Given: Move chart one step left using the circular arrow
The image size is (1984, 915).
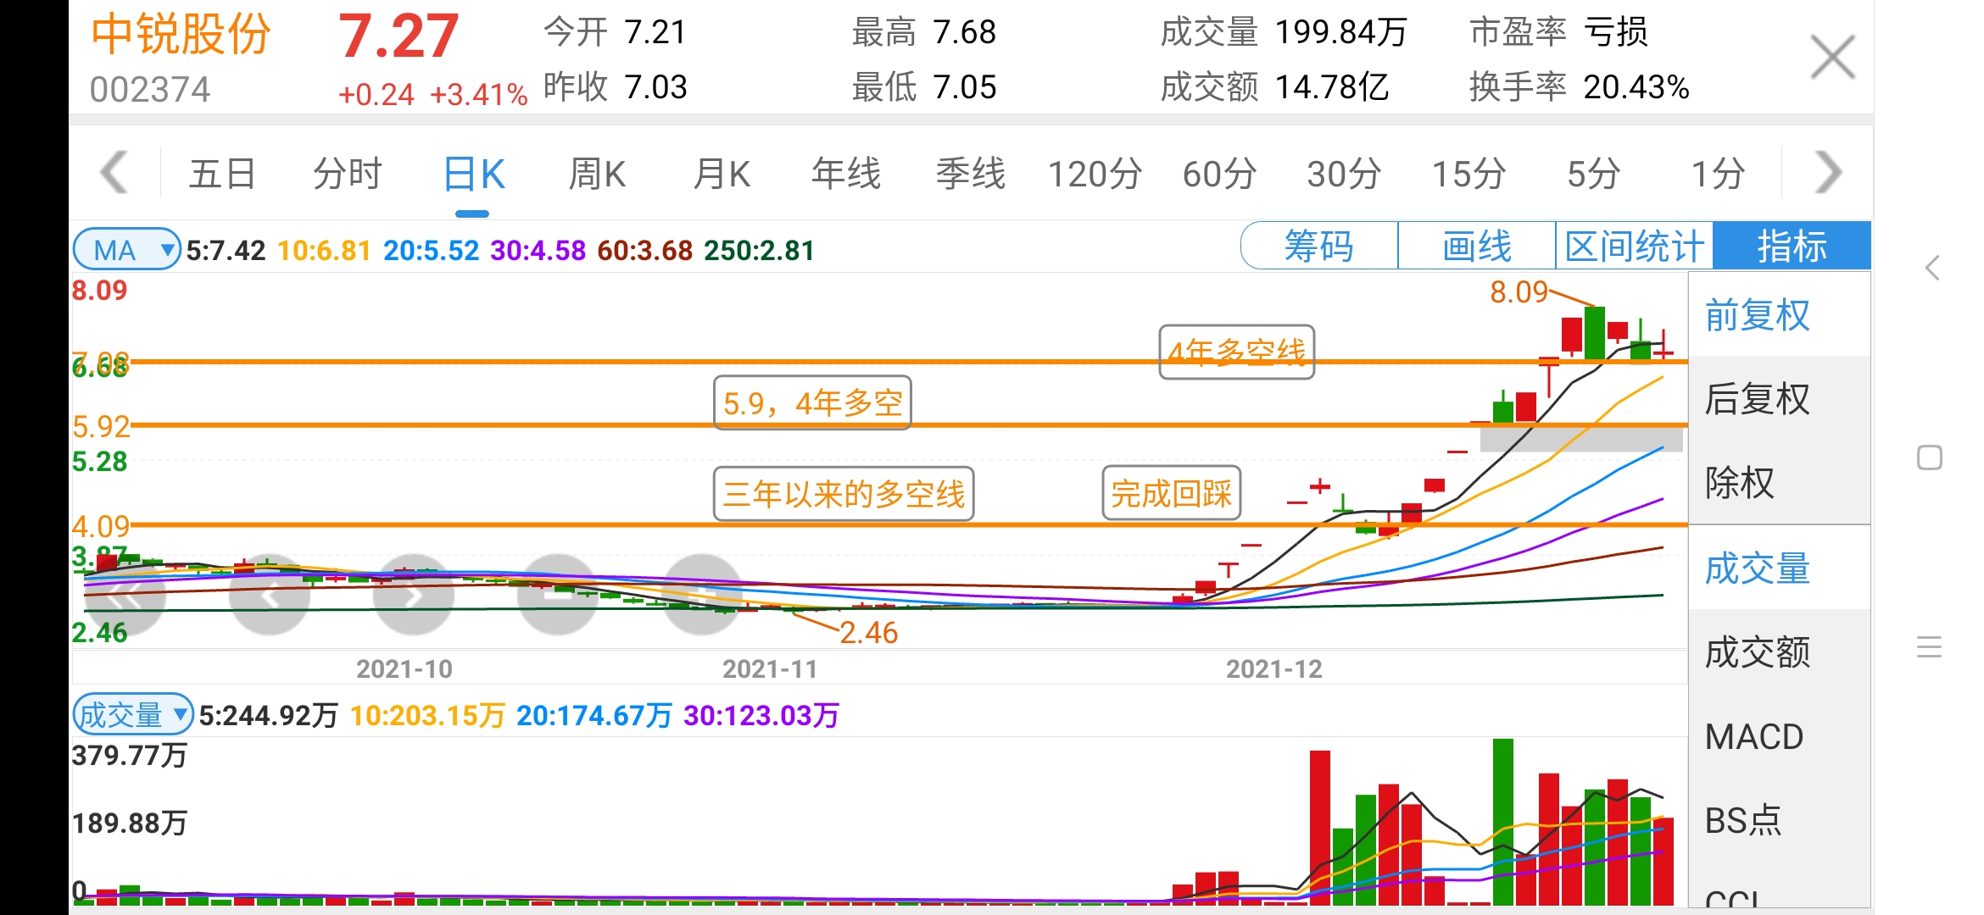Looking at the screenshot, I should coord(270,595).
